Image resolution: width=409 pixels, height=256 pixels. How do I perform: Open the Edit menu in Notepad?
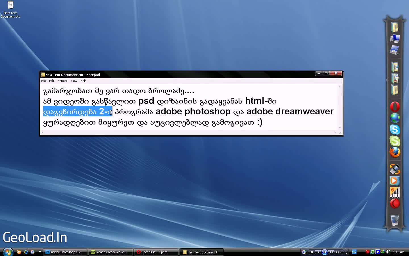(52, 81)
